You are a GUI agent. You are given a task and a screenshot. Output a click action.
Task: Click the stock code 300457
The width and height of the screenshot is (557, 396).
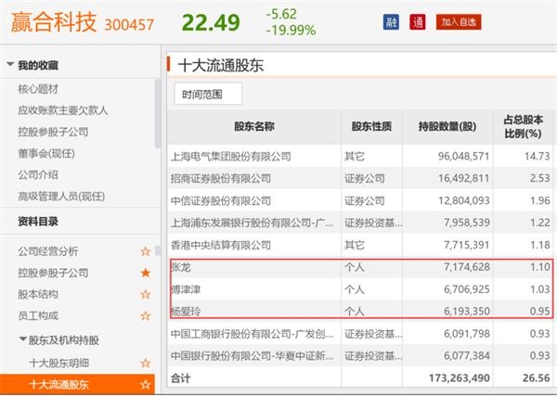point(129,24)
